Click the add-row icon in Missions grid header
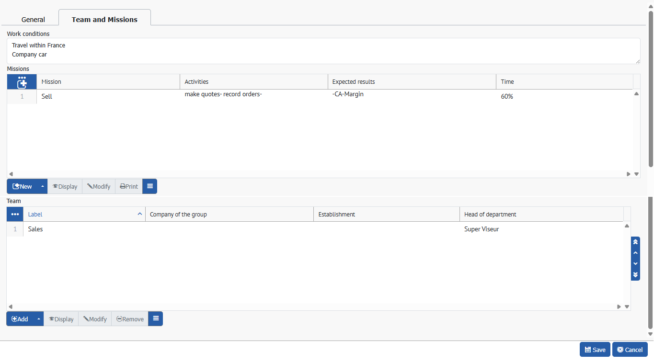The width and height of the screenshot is (654, 363). (x=22, y=82)
